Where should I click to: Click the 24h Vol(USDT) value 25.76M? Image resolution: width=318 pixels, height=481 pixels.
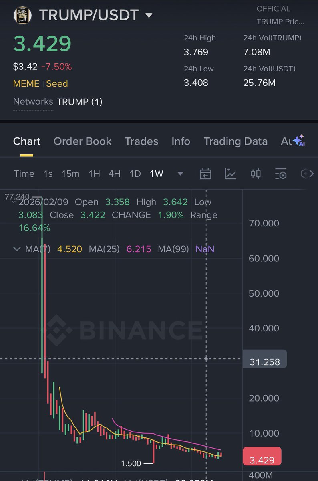point(259,83)
